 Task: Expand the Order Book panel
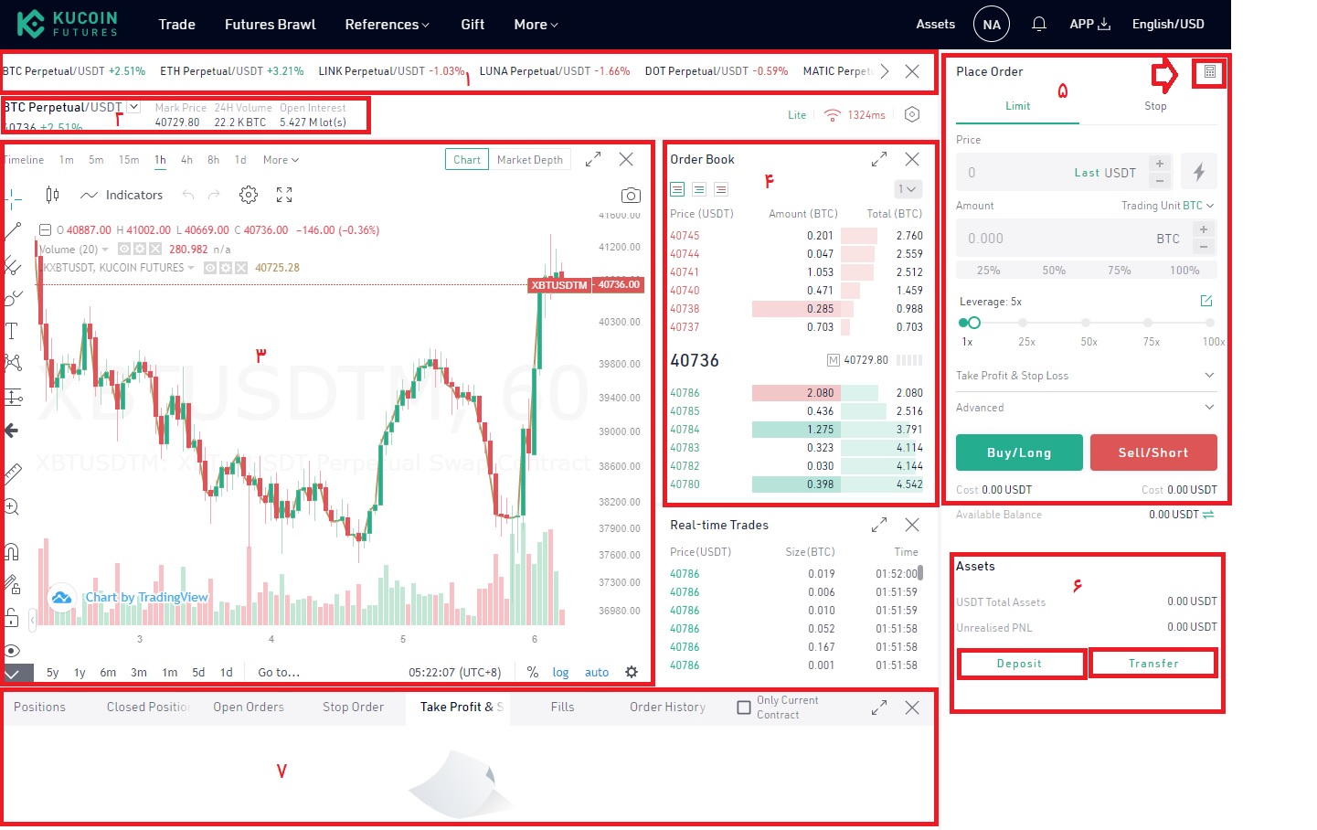coord(879,159)
